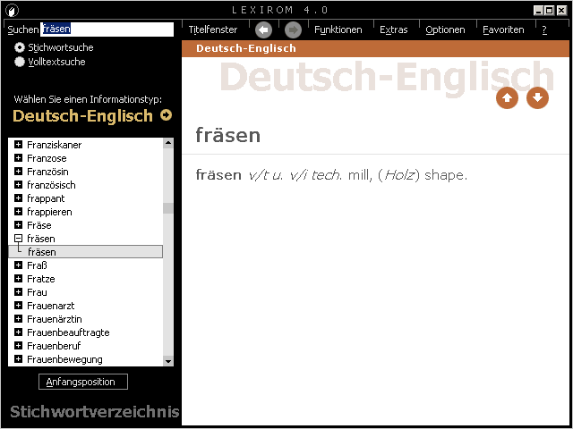The image size is (573, 429).
Task: Click the back navigation arrow icon
Action: tap(263, 29)
